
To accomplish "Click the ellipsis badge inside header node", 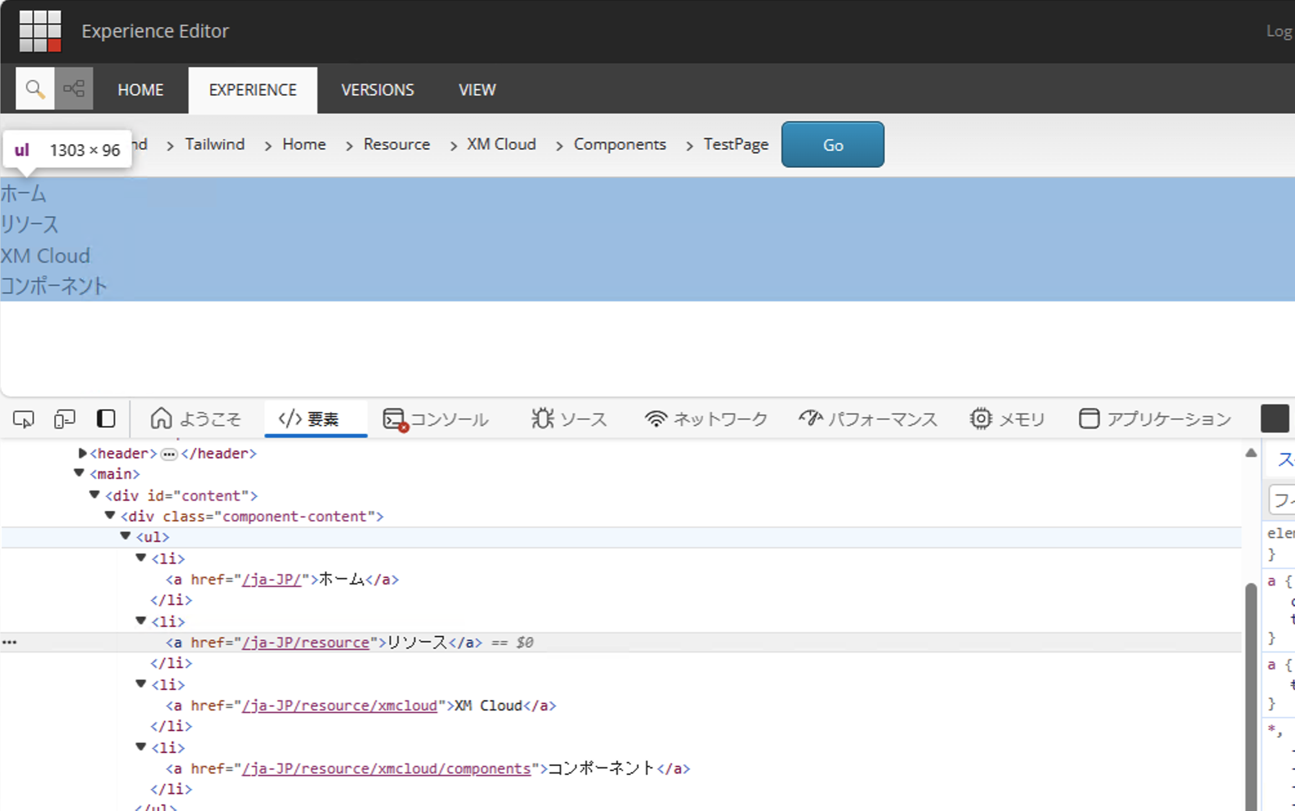I will coord(169,454).
